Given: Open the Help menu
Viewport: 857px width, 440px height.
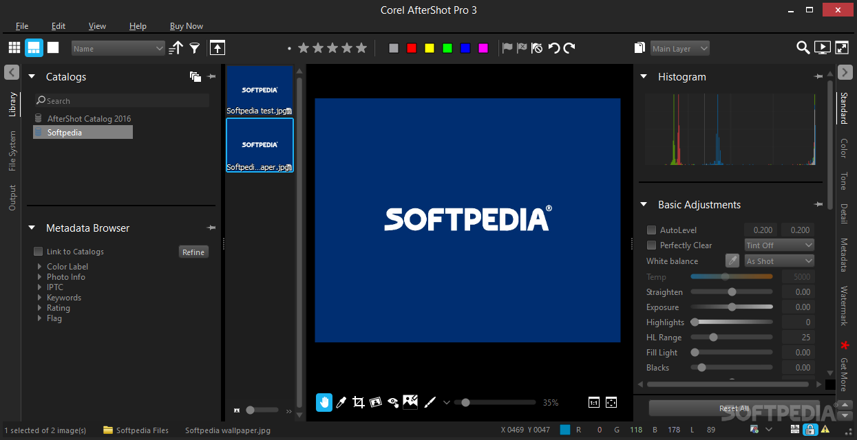Looking at the screenshot, I should pyautogui.click(x=138, y=26).
